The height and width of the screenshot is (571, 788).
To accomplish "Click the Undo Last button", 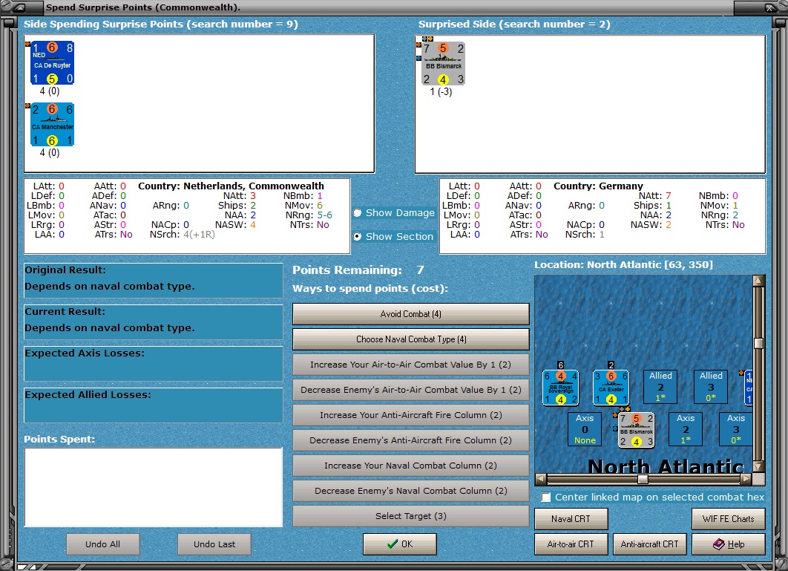I will [x=214, y=544].
